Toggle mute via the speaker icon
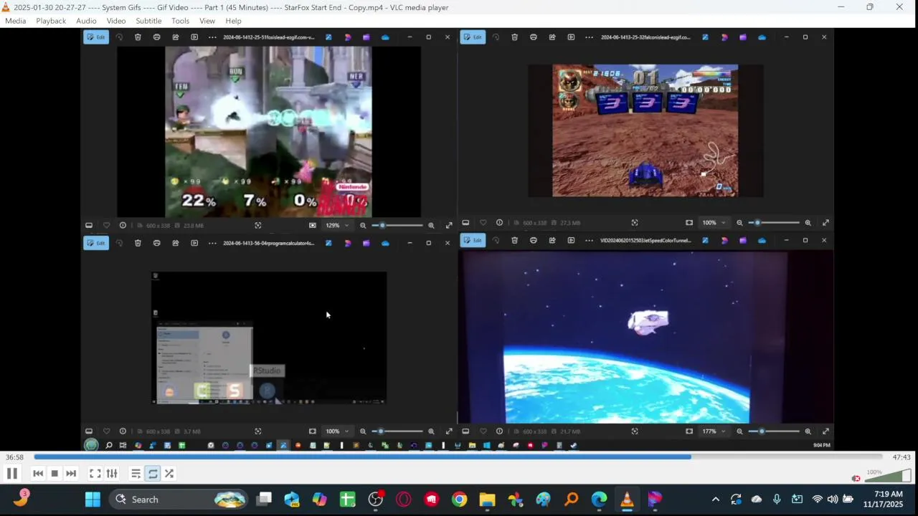This screenshot has height=516, width=918. 856,478
